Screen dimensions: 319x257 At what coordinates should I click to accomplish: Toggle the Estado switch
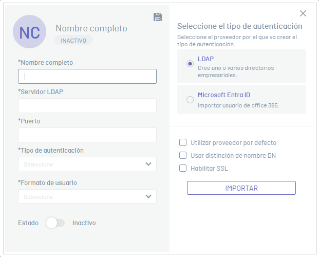tap(55, 223)
